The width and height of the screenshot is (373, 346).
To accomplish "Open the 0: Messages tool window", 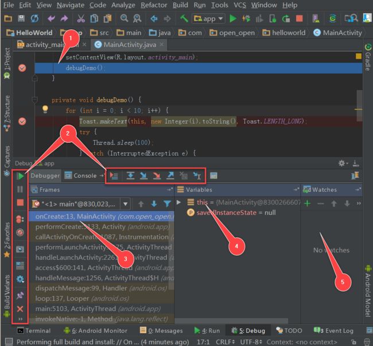I will [x=161, y=330].
